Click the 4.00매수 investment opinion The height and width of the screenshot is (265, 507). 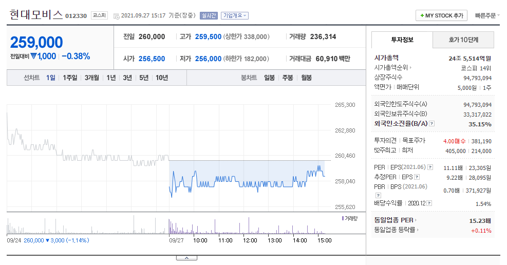pos(454,141)
